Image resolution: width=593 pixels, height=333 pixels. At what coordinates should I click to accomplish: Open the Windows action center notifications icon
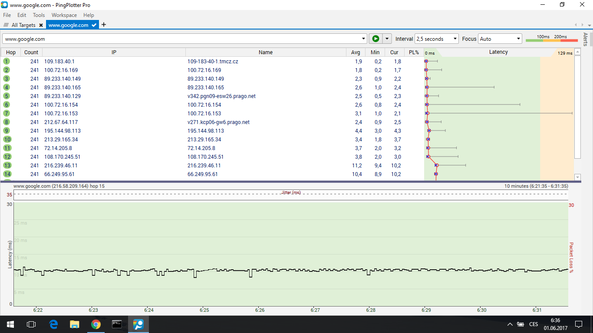[578, 324]
